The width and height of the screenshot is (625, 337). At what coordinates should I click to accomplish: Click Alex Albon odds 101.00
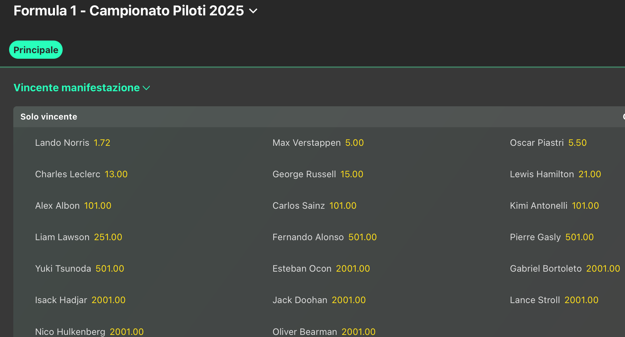pos(98,206)
